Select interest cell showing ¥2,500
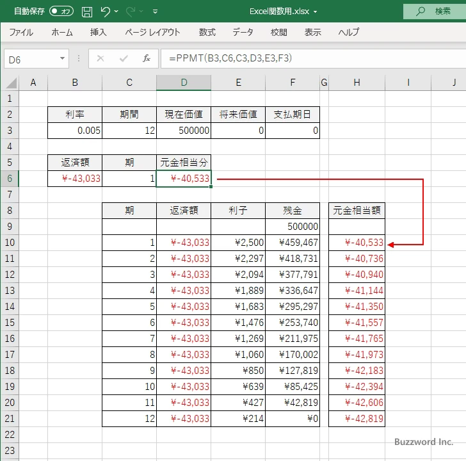466x461 pixels. tap(238, 243)
